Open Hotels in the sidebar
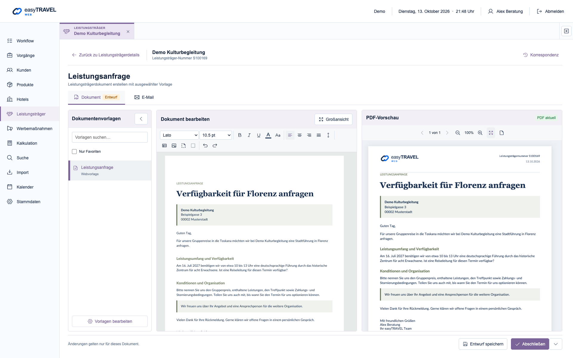The height and width of the screenshot is (358, 573). (x=30, y=99)
